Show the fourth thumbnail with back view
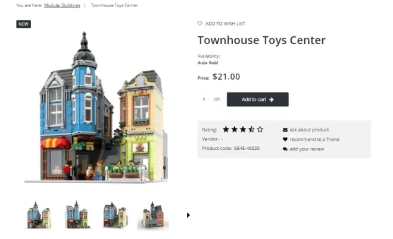Viewport: 393px width, 239px height. 153,215
